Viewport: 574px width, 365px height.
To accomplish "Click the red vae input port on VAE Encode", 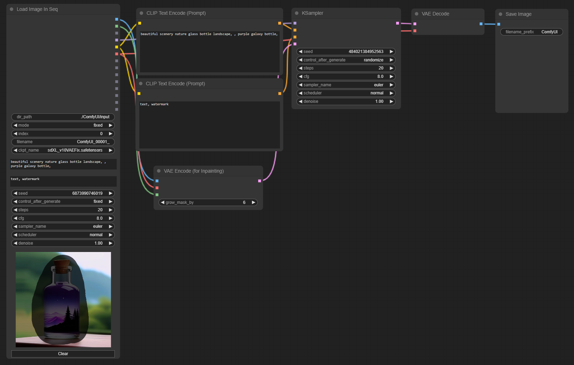I will coord(157,188).
